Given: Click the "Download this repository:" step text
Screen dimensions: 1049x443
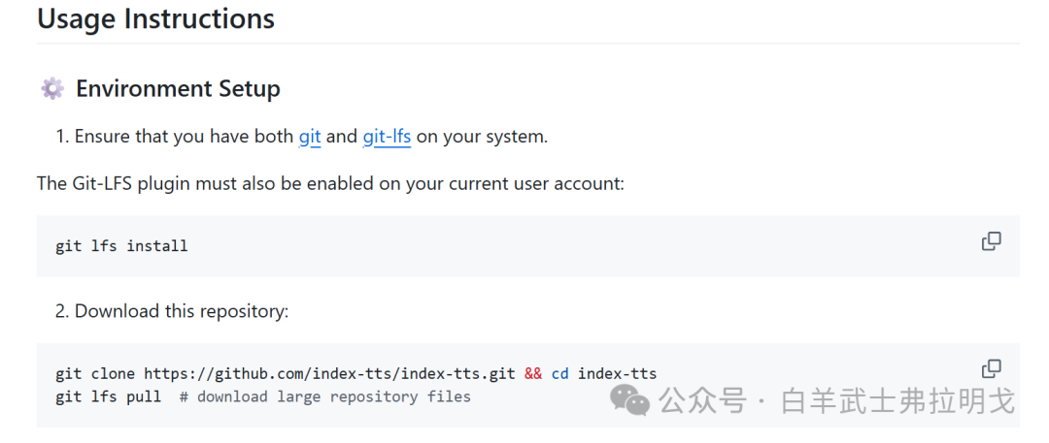Looking at the screenshot, I should [182, 311].
